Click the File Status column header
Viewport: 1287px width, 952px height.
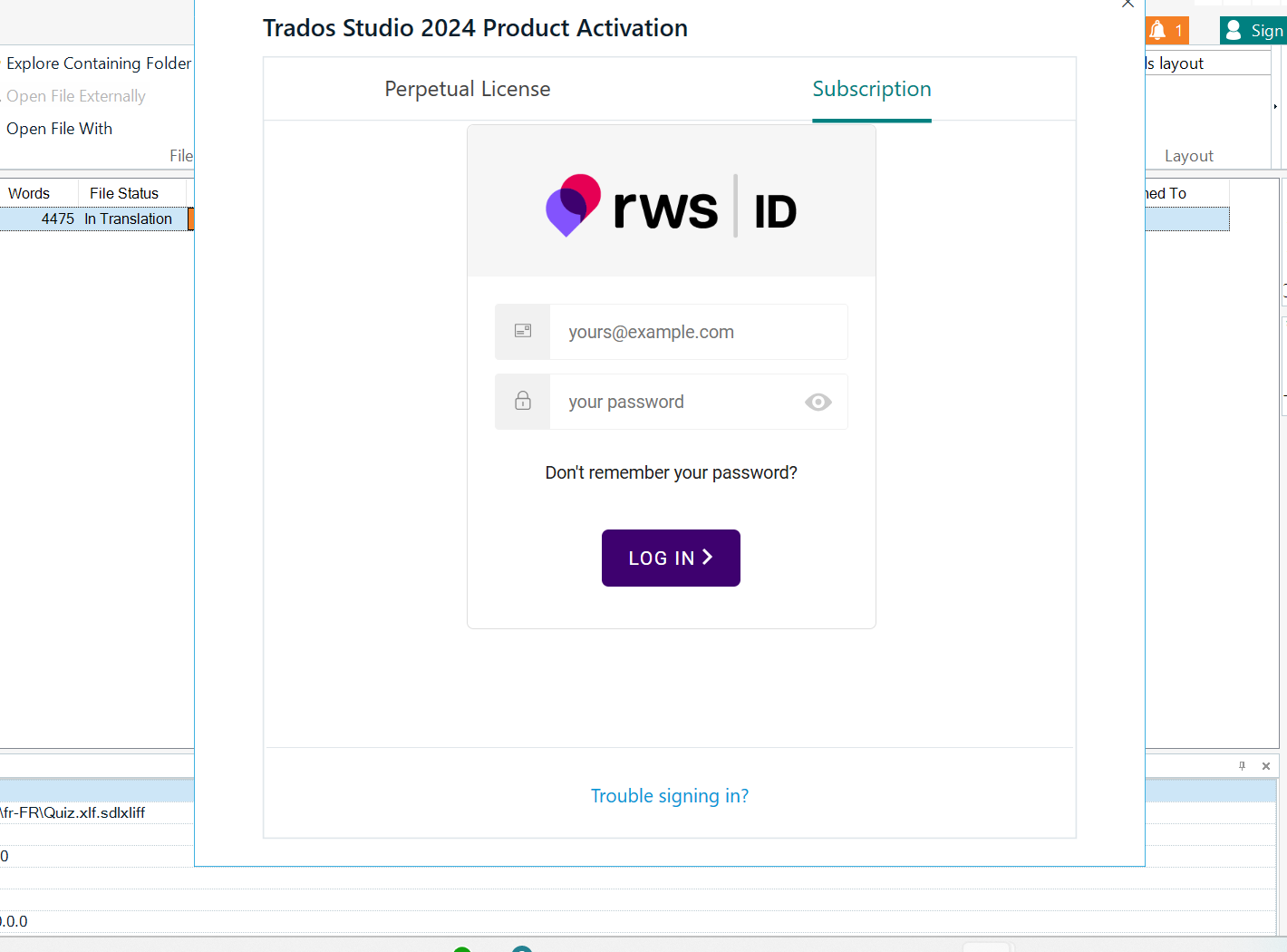[x=132, y=193]
